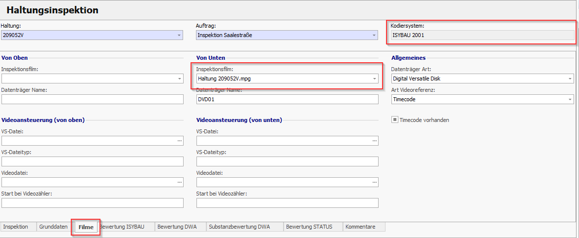The width and height of the screenshot is (579, 238).
Task: Focus the VS-Dateityp field under von oben
Action: pyautogui.click(x=92, y=161)
